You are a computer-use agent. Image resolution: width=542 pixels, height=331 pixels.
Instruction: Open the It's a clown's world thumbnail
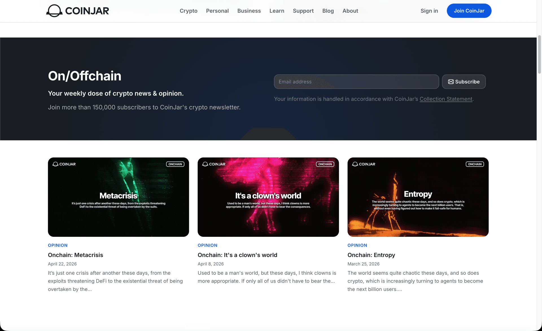268,197
